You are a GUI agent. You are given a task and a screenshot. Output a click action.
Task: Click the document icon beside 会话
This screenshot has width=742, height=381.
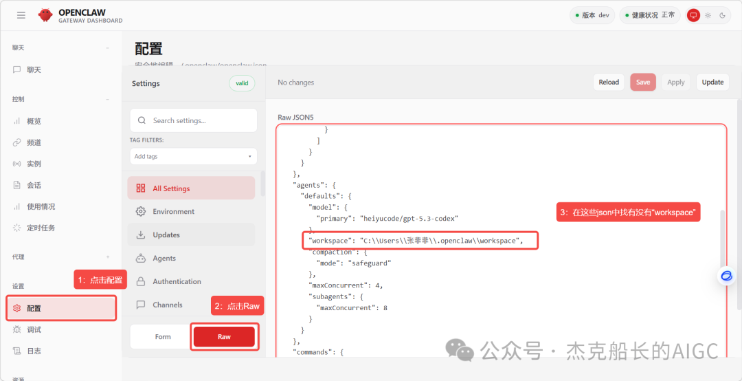(17, 185)
